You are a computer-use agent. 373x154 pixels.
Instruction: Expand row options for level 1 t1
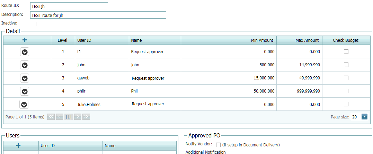(x=25, y=52)
